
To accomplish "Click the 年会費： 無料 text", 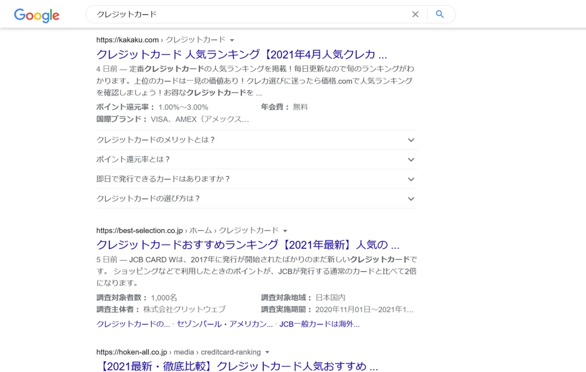I will point(284,107).
